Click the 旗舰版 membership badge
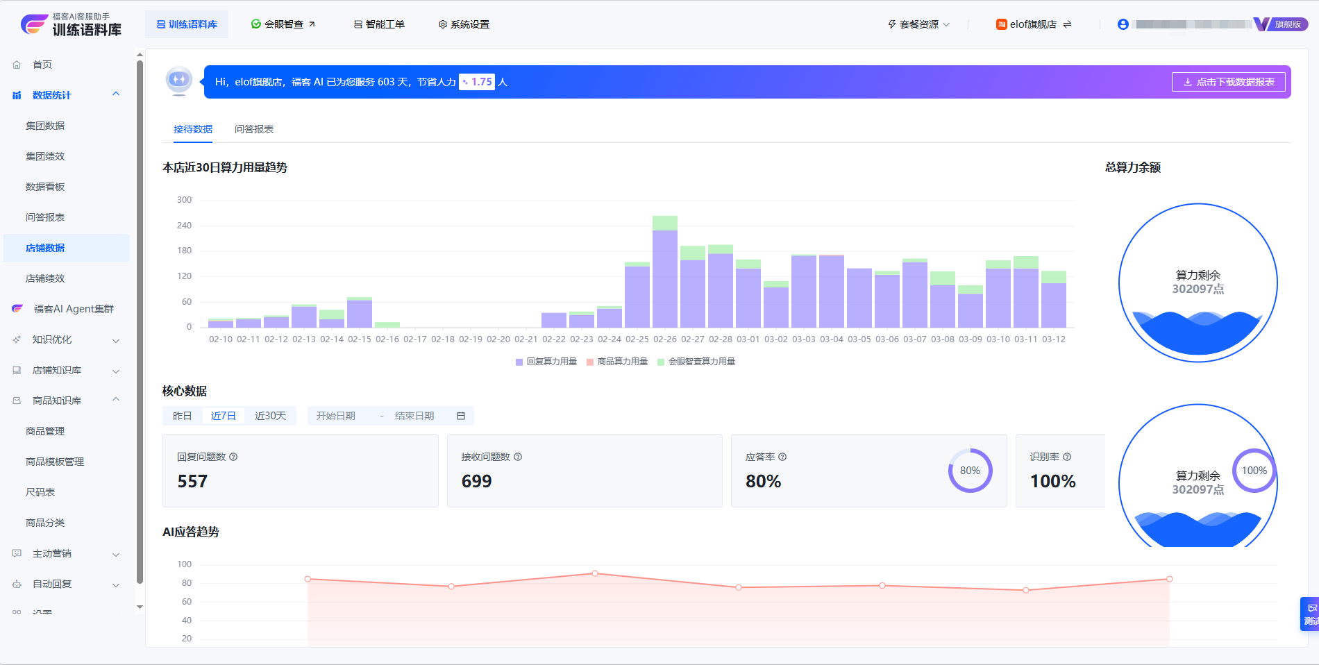This screenshot has height=665, width=1319. click(1281, 24)
